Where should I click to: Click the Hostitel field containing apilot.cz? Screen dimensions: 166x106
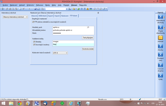point(70,27)
